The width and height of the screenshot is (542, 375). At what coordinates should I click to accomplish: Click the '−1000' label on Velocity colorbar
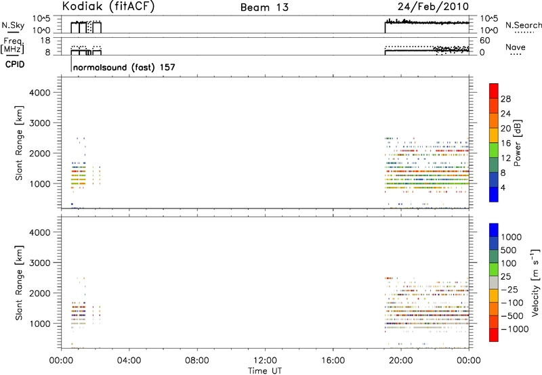515,329
